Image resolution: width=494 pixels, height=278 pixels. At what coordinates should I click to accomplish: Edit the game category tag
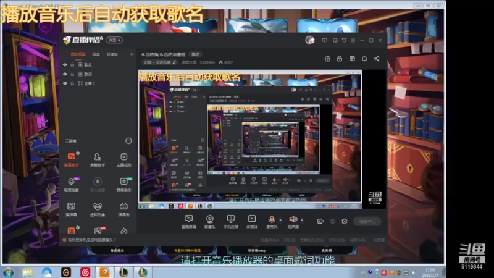point(160,62)
